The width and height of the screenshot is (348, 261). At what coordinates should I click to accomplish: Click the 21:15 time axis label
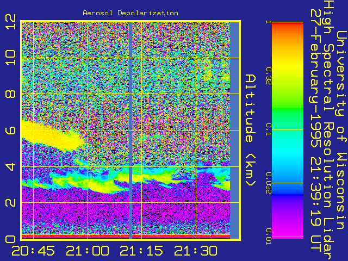[x=141, y=251]
